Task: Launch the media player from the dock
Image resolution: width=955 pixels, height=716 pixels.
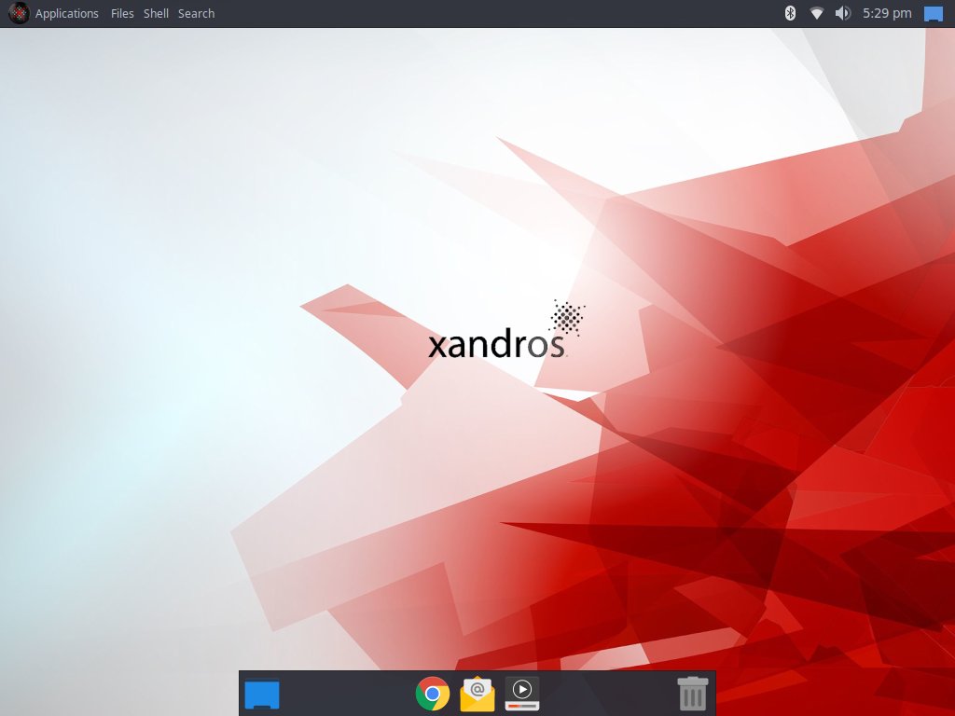Action: pyautogui.click(x=522, y=694)
